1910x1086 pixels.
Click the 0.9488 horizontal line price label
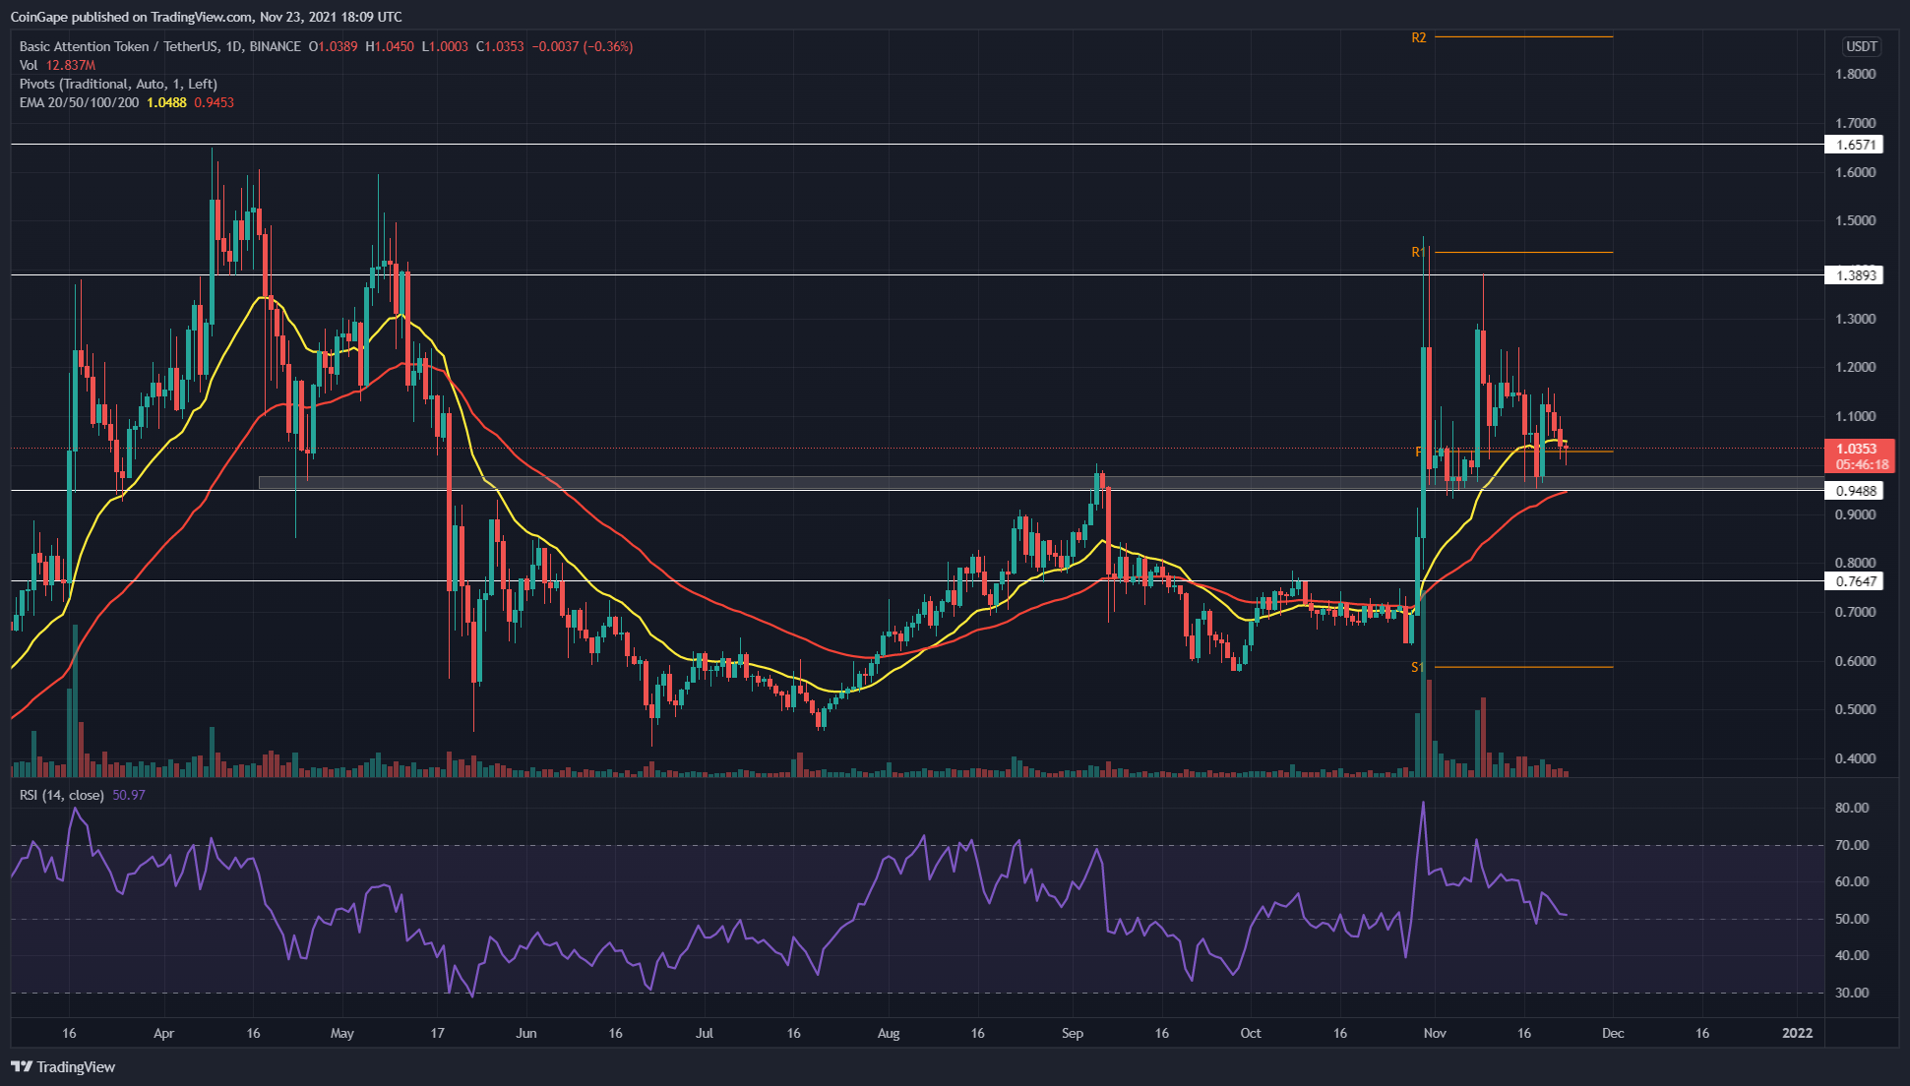coord(1854,491)
